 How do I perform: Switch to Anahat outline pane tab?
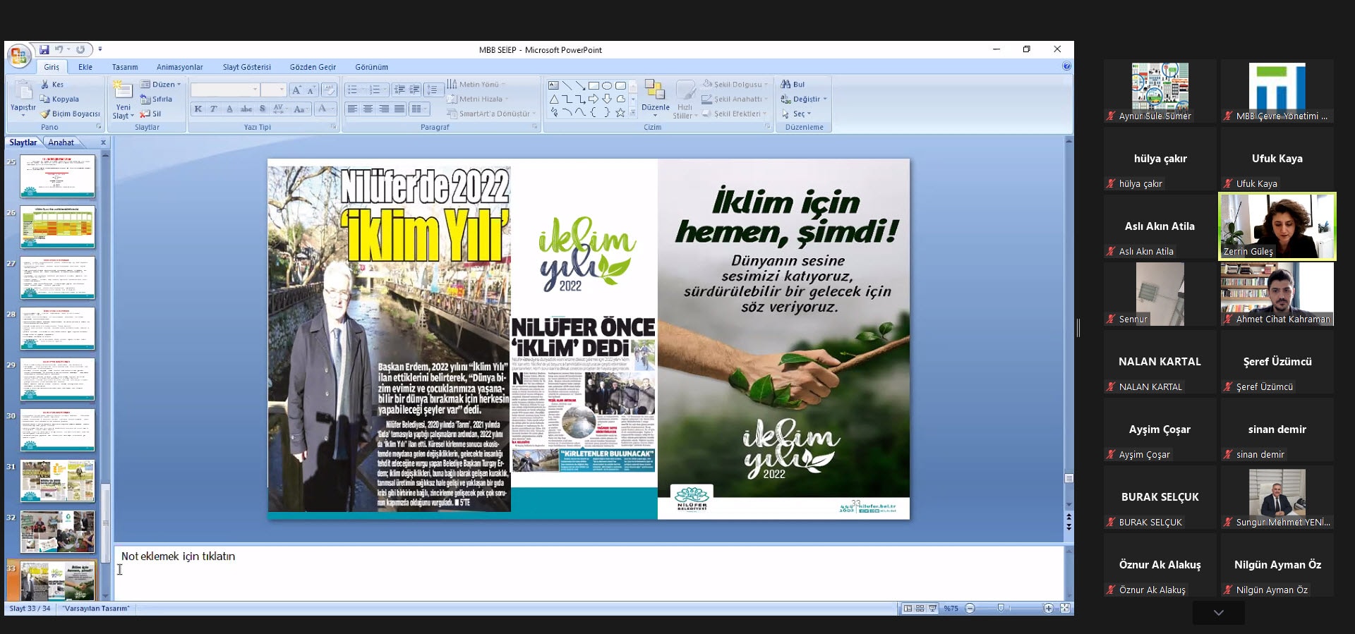coord(61,142)
